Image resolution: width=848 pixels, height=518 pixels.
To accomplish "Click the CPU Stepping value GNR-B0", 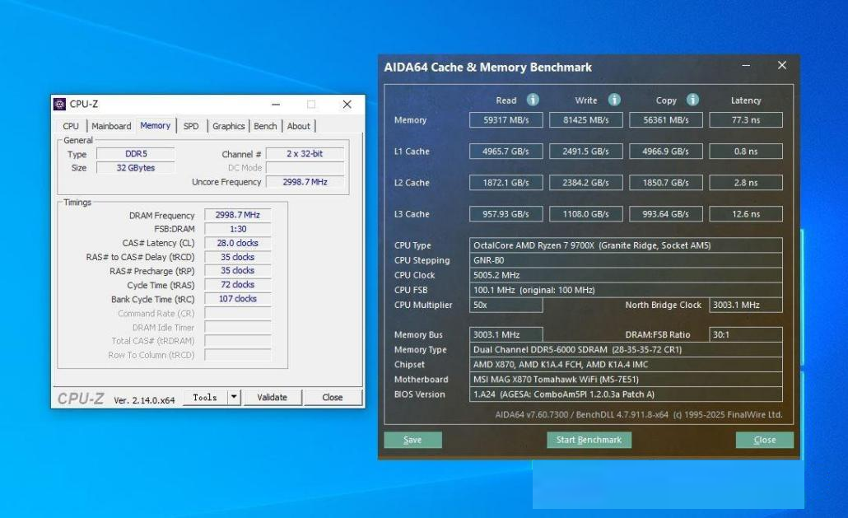I will point(626,260).
